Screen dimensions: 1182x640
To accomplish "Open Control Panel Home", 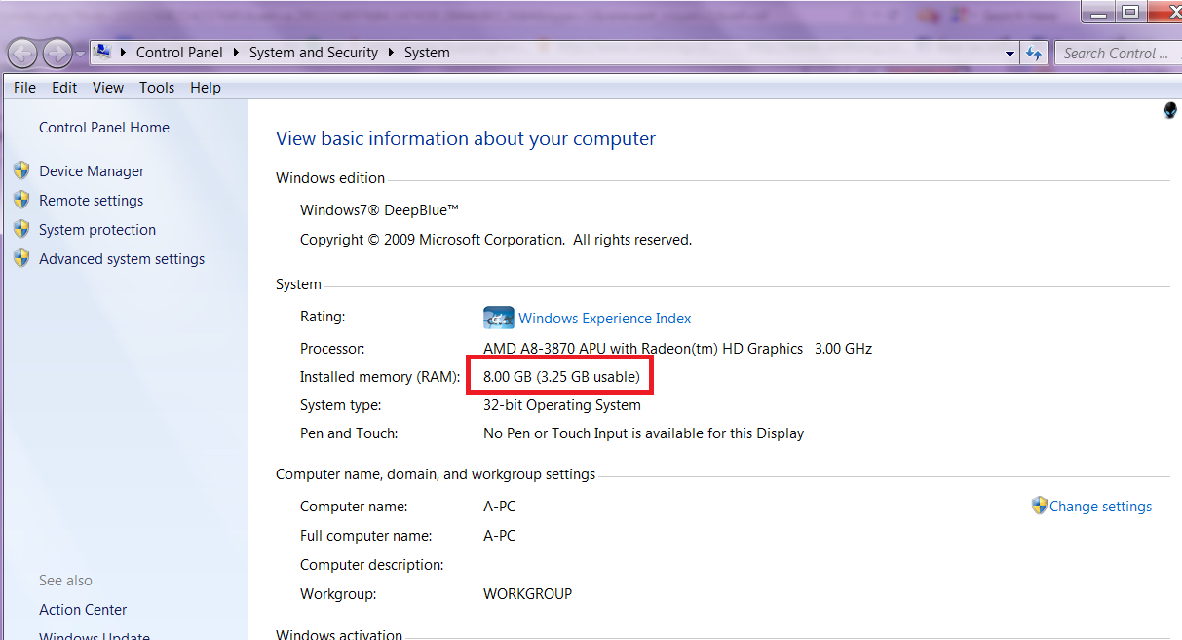I will 104,128.
